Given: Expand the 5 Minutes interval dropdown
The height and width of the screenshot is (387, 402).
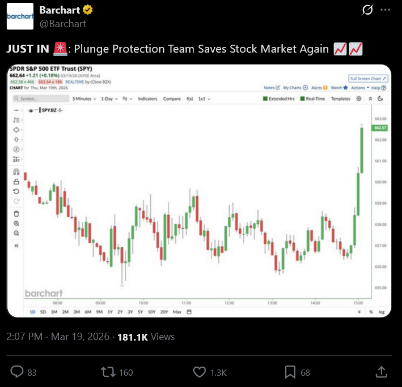Looking at the screenshot, I should tap(84, 99).
